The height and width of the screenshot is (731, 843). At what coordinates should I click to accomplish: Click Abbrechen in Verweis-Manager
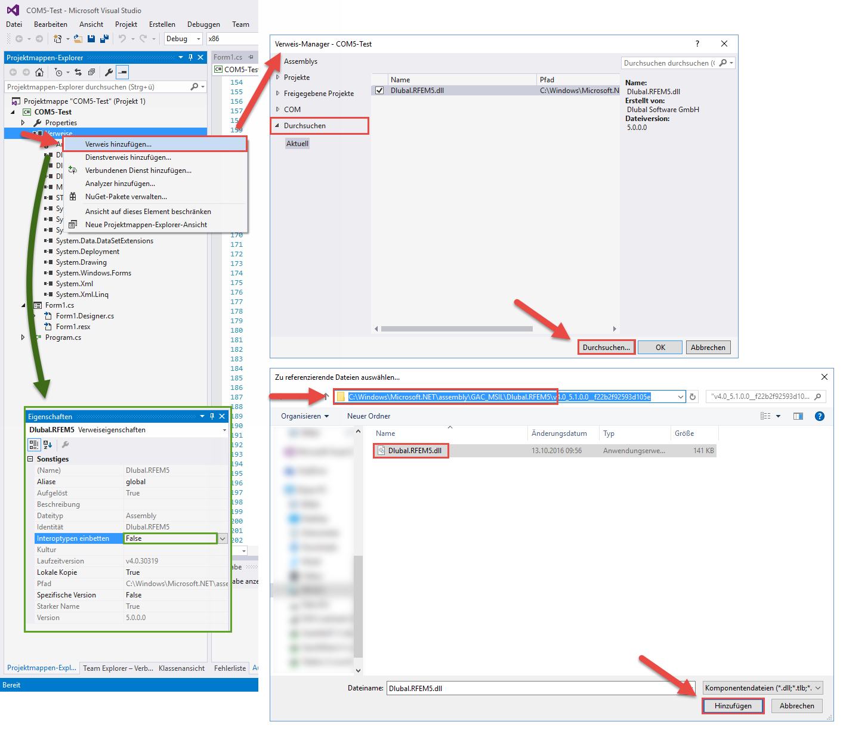tap(708, 348)
